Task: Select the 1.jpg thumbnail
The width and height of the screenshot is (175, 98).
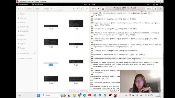Action: [51, 26]
